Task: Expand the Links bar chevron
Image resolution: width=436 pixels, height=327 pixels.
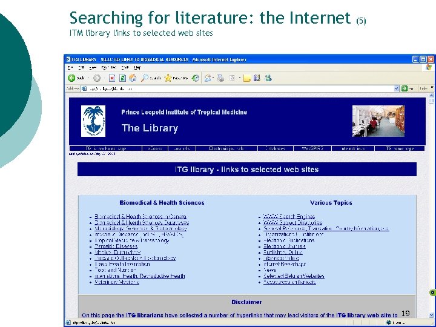Action: [432, 88]
